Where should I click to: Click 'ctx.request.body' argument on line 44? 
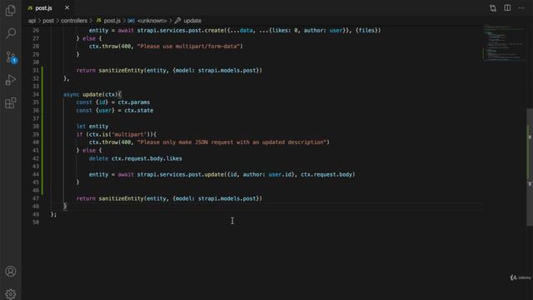(x=326, y=174)
